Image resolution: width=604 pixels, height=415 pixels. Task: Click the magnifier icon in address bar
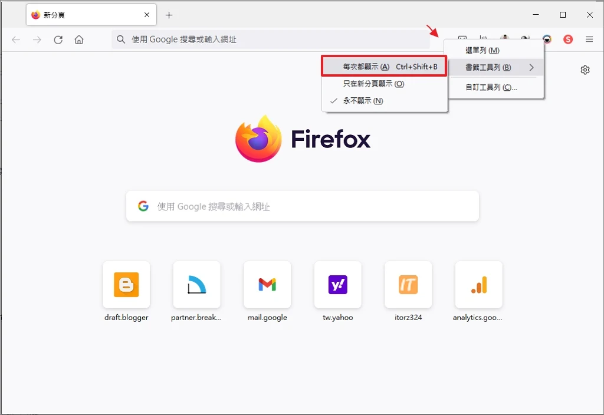tap(121, 39)
